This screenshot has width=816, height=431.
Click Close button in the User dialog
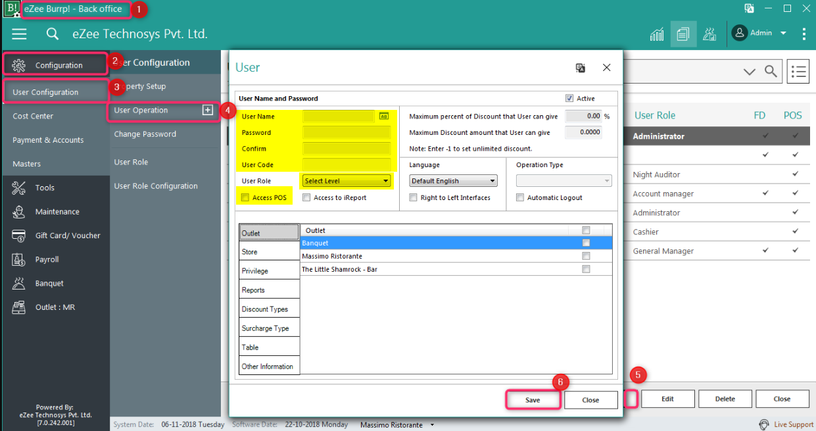[x=590, y=400]
